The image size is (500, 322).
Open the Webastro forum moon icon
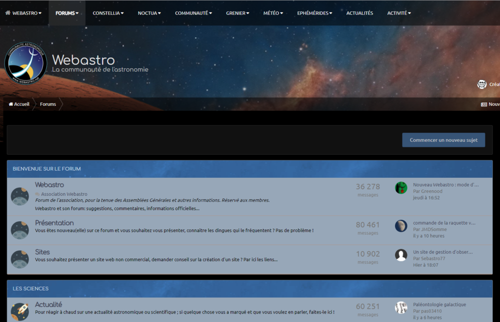[x=20, y=196]
